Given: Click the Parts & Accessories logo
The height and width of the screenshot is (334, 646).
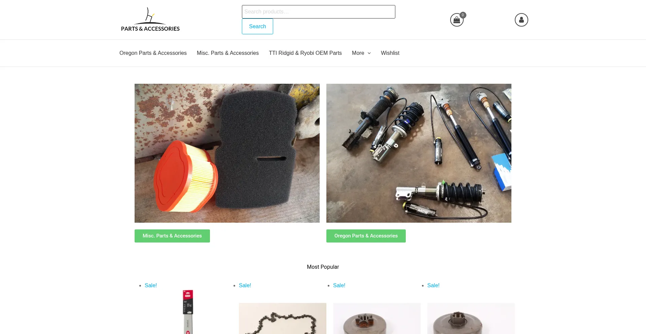Looking at the screenshot, I should click(x=150, y=20).
